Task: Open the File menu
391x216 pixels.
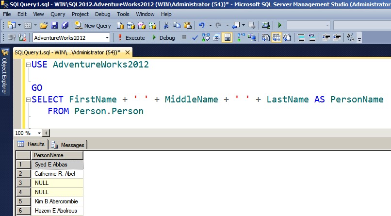Action: (7, 14)
